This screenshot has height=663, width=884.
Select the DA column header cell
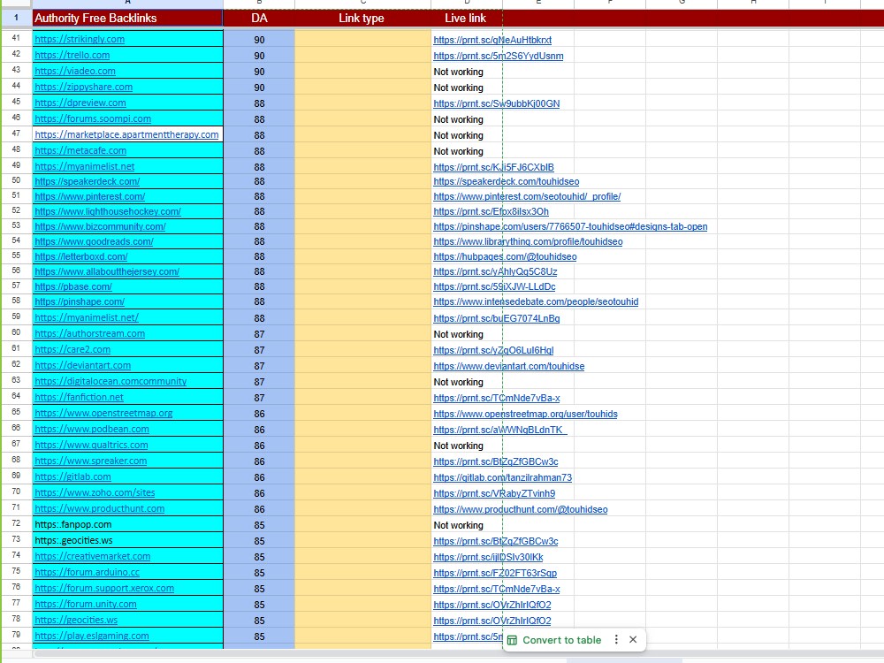[x=259, y=18]
